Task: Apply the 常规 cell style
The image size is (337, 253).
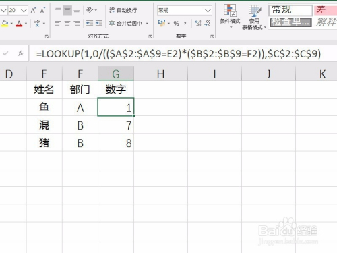Action: (x=290, y=10)
